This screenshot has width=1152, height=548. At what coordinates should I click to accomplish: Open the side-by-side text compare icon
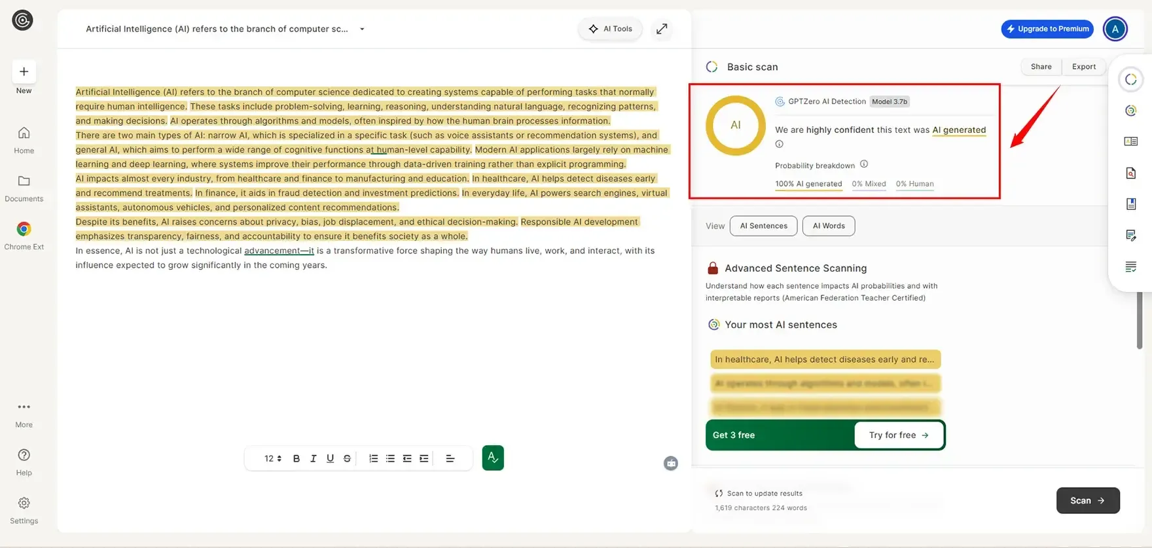(x=1130, y=141)
